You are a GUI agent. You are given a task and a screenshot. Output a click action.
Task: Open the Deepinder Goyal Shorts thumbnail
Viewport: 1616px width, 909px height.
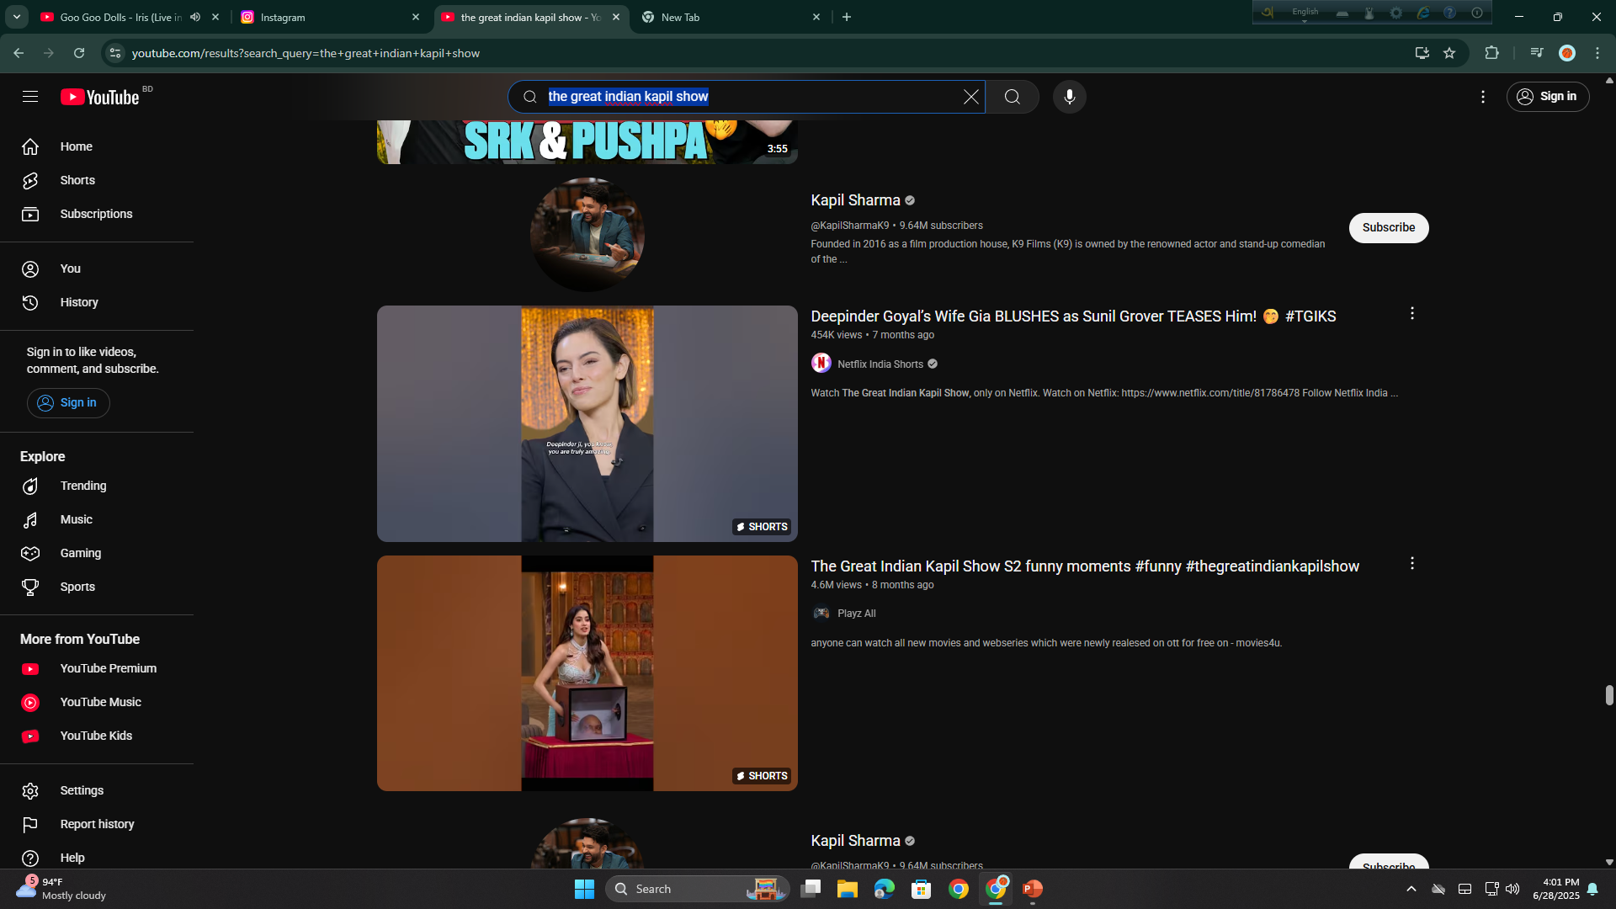click(x=587, y=423)
